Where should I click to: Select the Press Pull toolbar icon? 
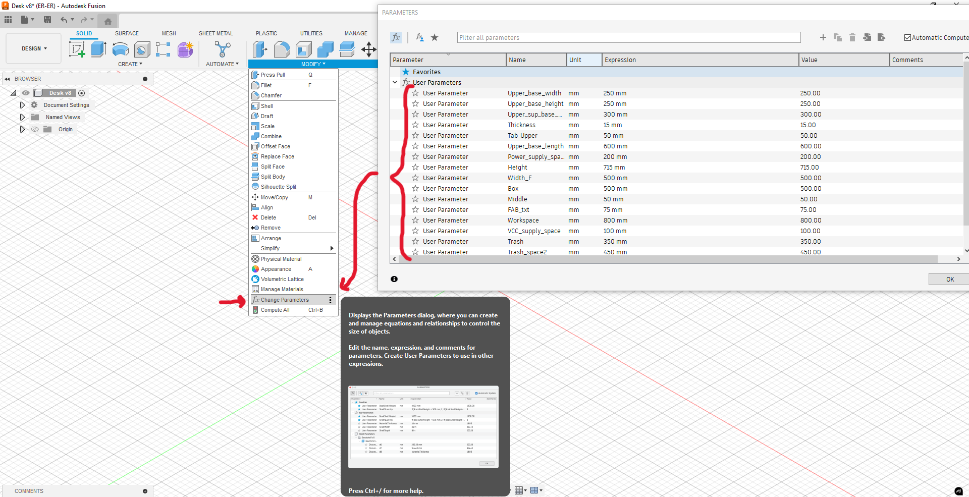[x=260, y=49]
